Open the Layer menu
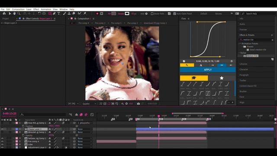This screenshot has height=156, width=277. [29, 9]
